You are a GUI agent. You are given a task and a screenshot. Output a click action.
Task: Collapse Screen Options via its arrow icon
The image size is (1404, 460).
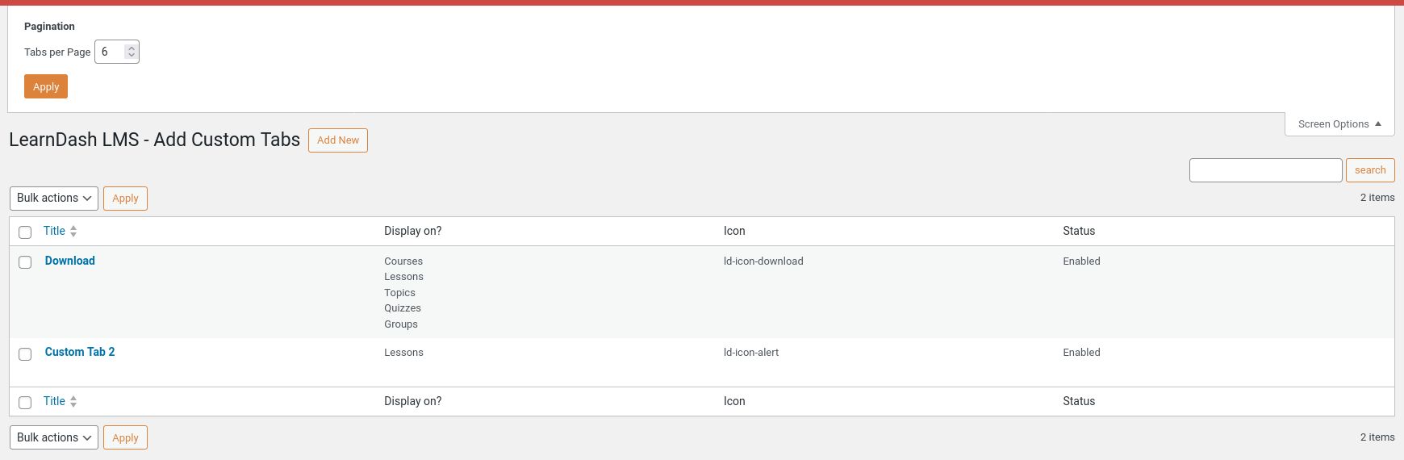click(1378, 124)
